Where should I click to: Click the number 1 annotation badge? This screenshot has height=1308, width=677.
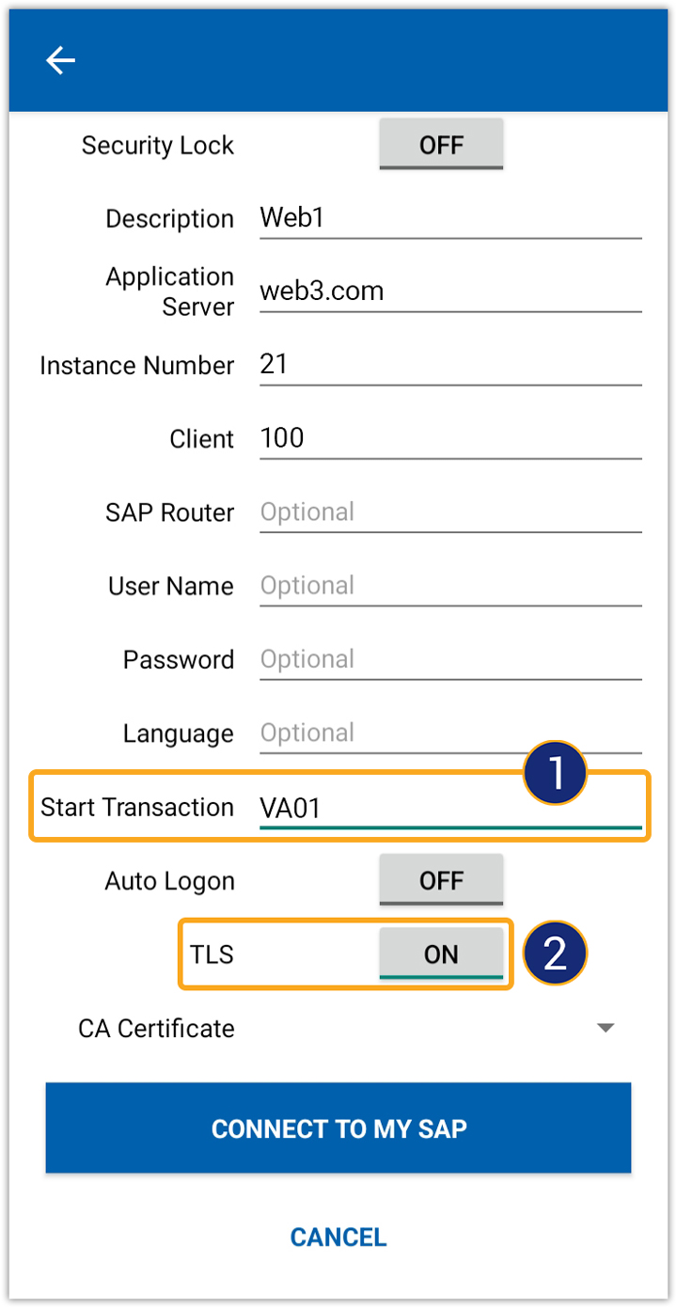(x=555, y=774)
